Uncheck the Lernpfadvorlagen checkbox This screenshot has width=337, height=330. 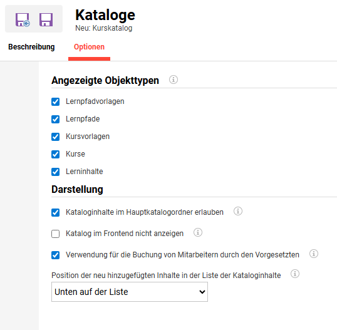point(56,101)
